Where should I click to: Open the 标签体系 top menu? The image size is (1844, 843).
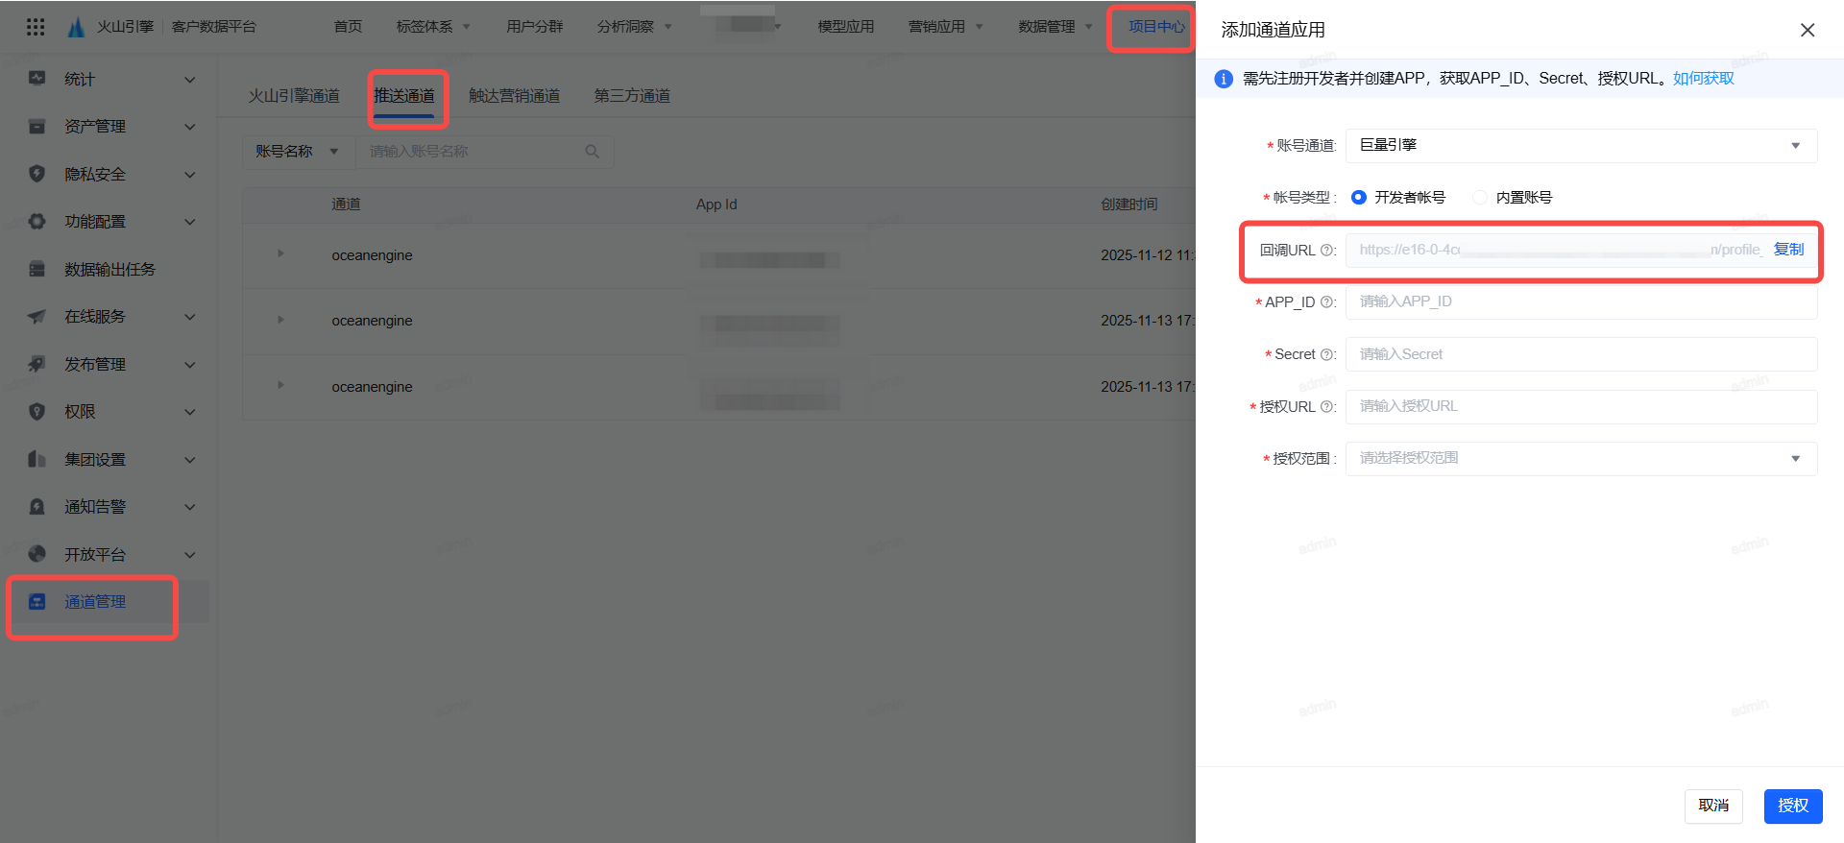[x=433, y=27]
